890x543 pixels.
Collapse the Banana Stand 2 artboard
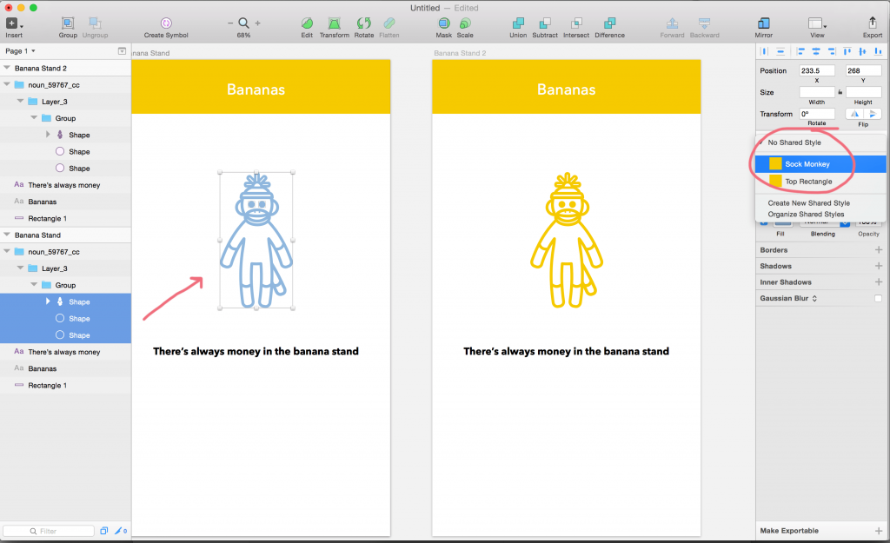pyautogui.click(x=8, y=68)
